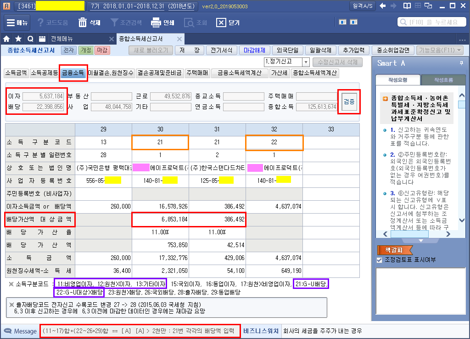
Task: Pin the Smart A panel
Action: click(461, 63)
